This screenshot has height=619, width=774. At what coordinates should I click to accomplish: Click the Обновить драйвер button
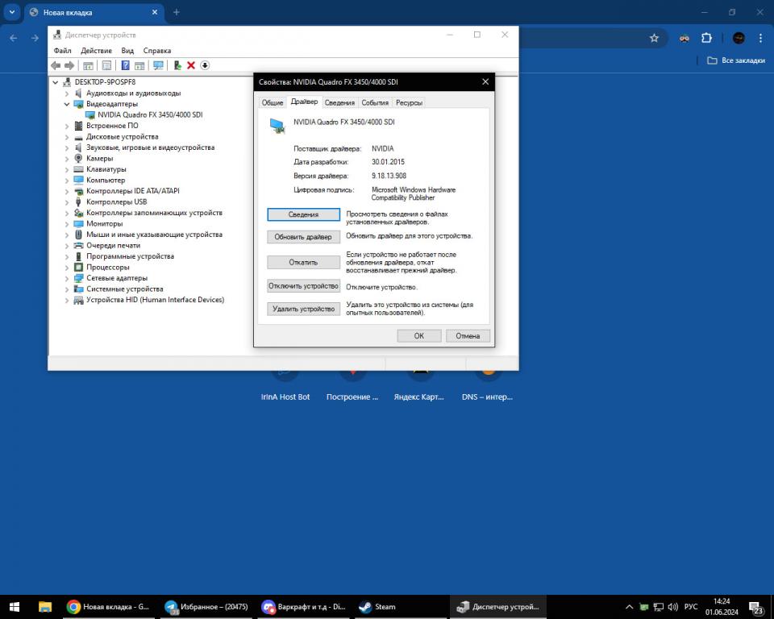point(304,237)
